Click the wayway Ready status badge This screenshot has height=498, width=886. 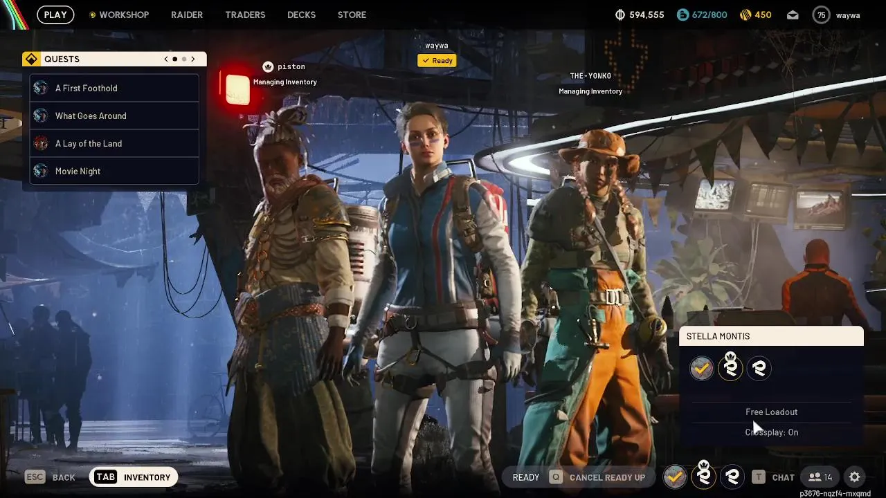437,60
